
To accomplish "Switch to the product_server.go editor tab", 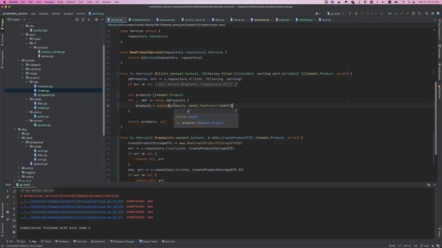I will coord(195,20).
